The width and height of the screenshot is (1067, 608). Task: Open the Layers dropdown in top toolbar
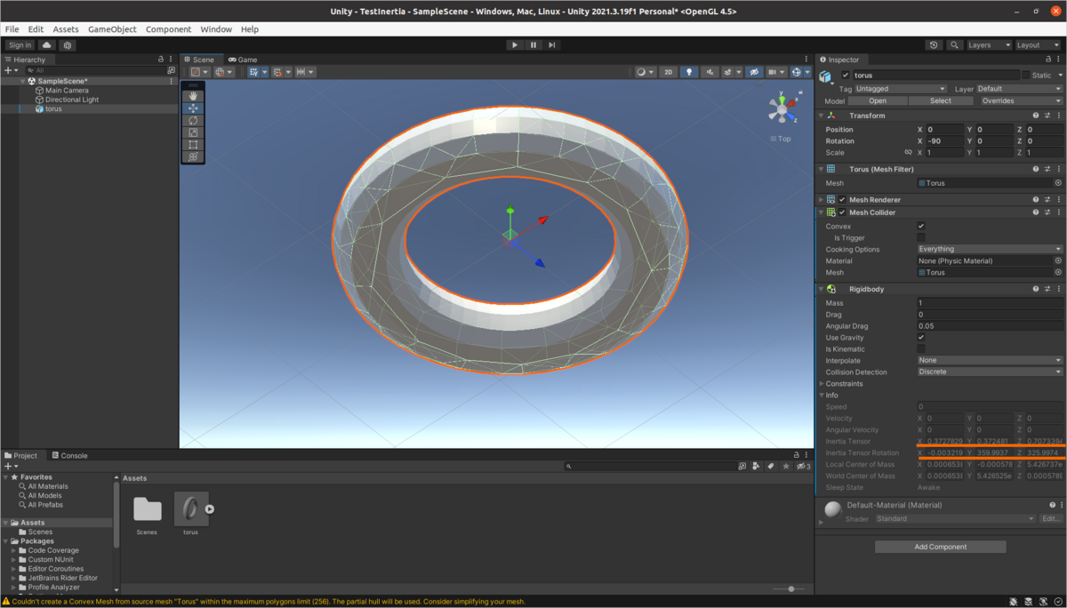[x=989, y=45]
